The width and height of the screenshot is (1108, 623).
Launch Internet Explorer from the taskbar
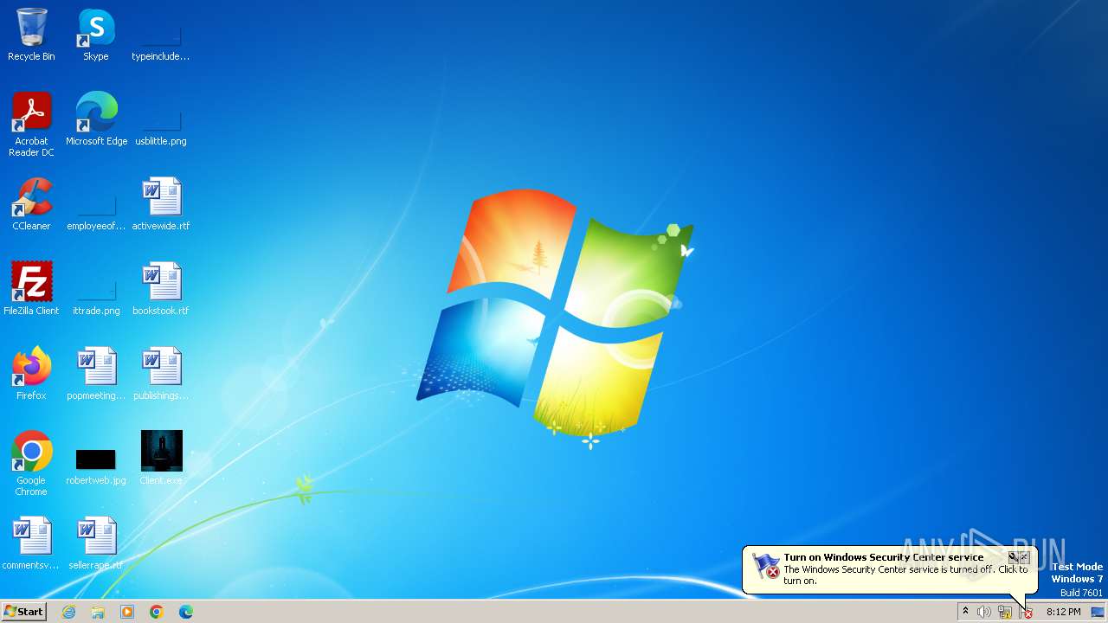[x=69, y=612]
